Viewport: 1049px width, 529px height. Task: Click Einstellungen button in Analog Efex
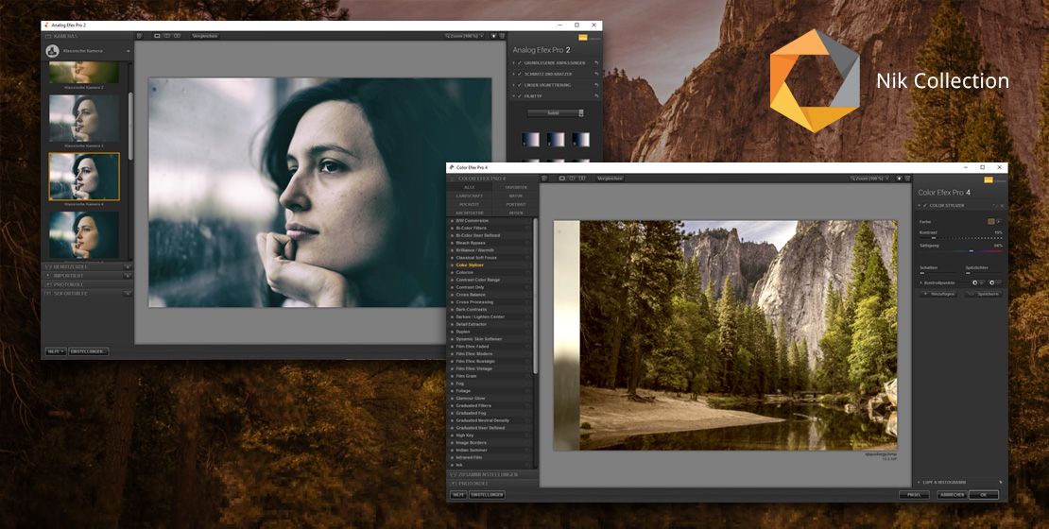coord(88,351)
